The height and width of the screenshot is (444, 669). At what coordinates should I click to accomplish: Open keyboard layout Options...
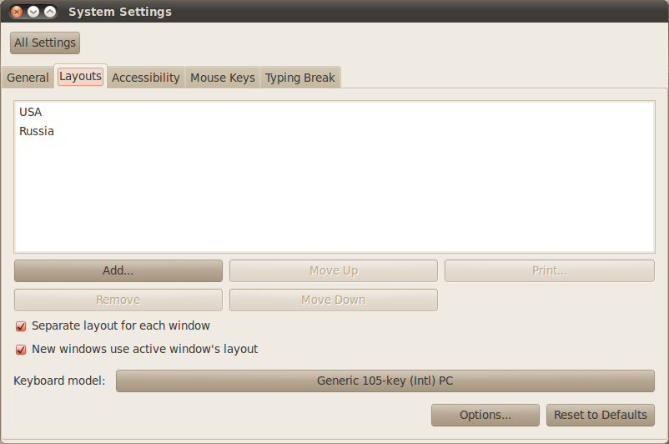pos(485,415)
